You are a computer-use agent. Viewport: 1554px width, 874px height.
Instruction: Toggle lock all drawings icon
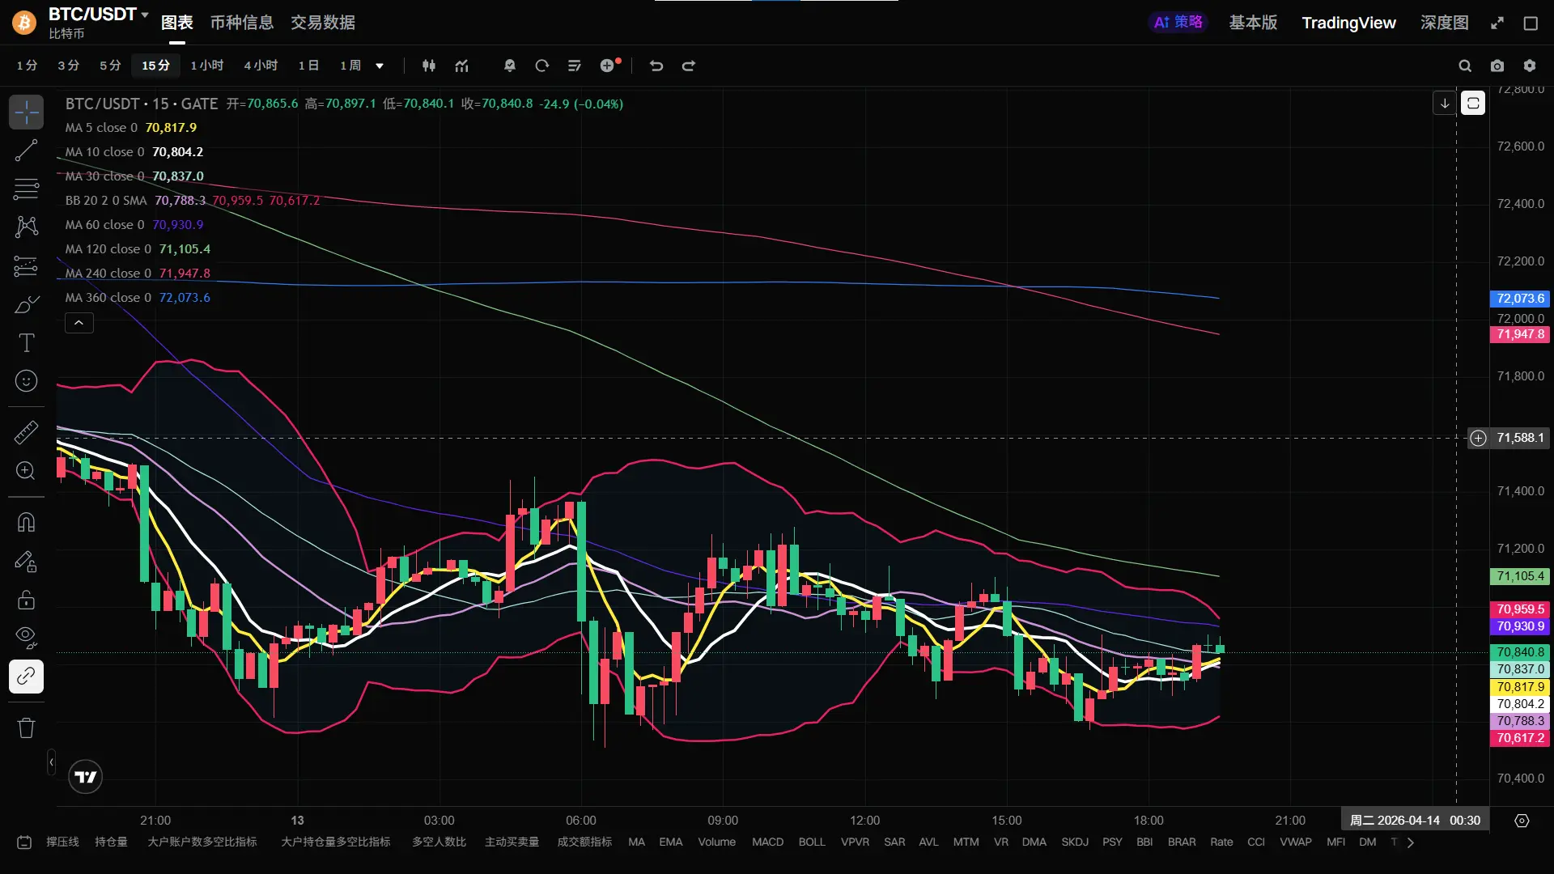click(x=26, y=600)
